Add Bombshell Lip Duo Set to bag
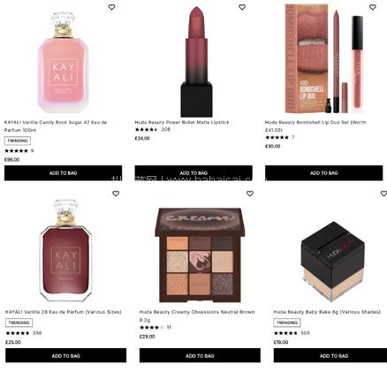This screenshot has width=387, height=380. [x=324, y=173]
